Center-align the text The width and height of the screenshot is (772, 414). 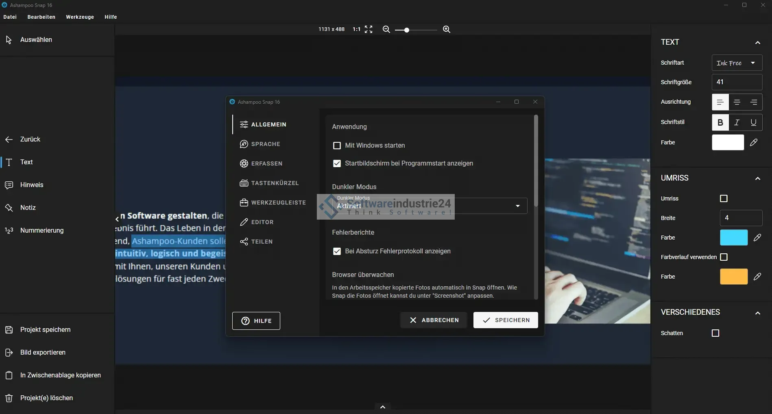[737, 102]
